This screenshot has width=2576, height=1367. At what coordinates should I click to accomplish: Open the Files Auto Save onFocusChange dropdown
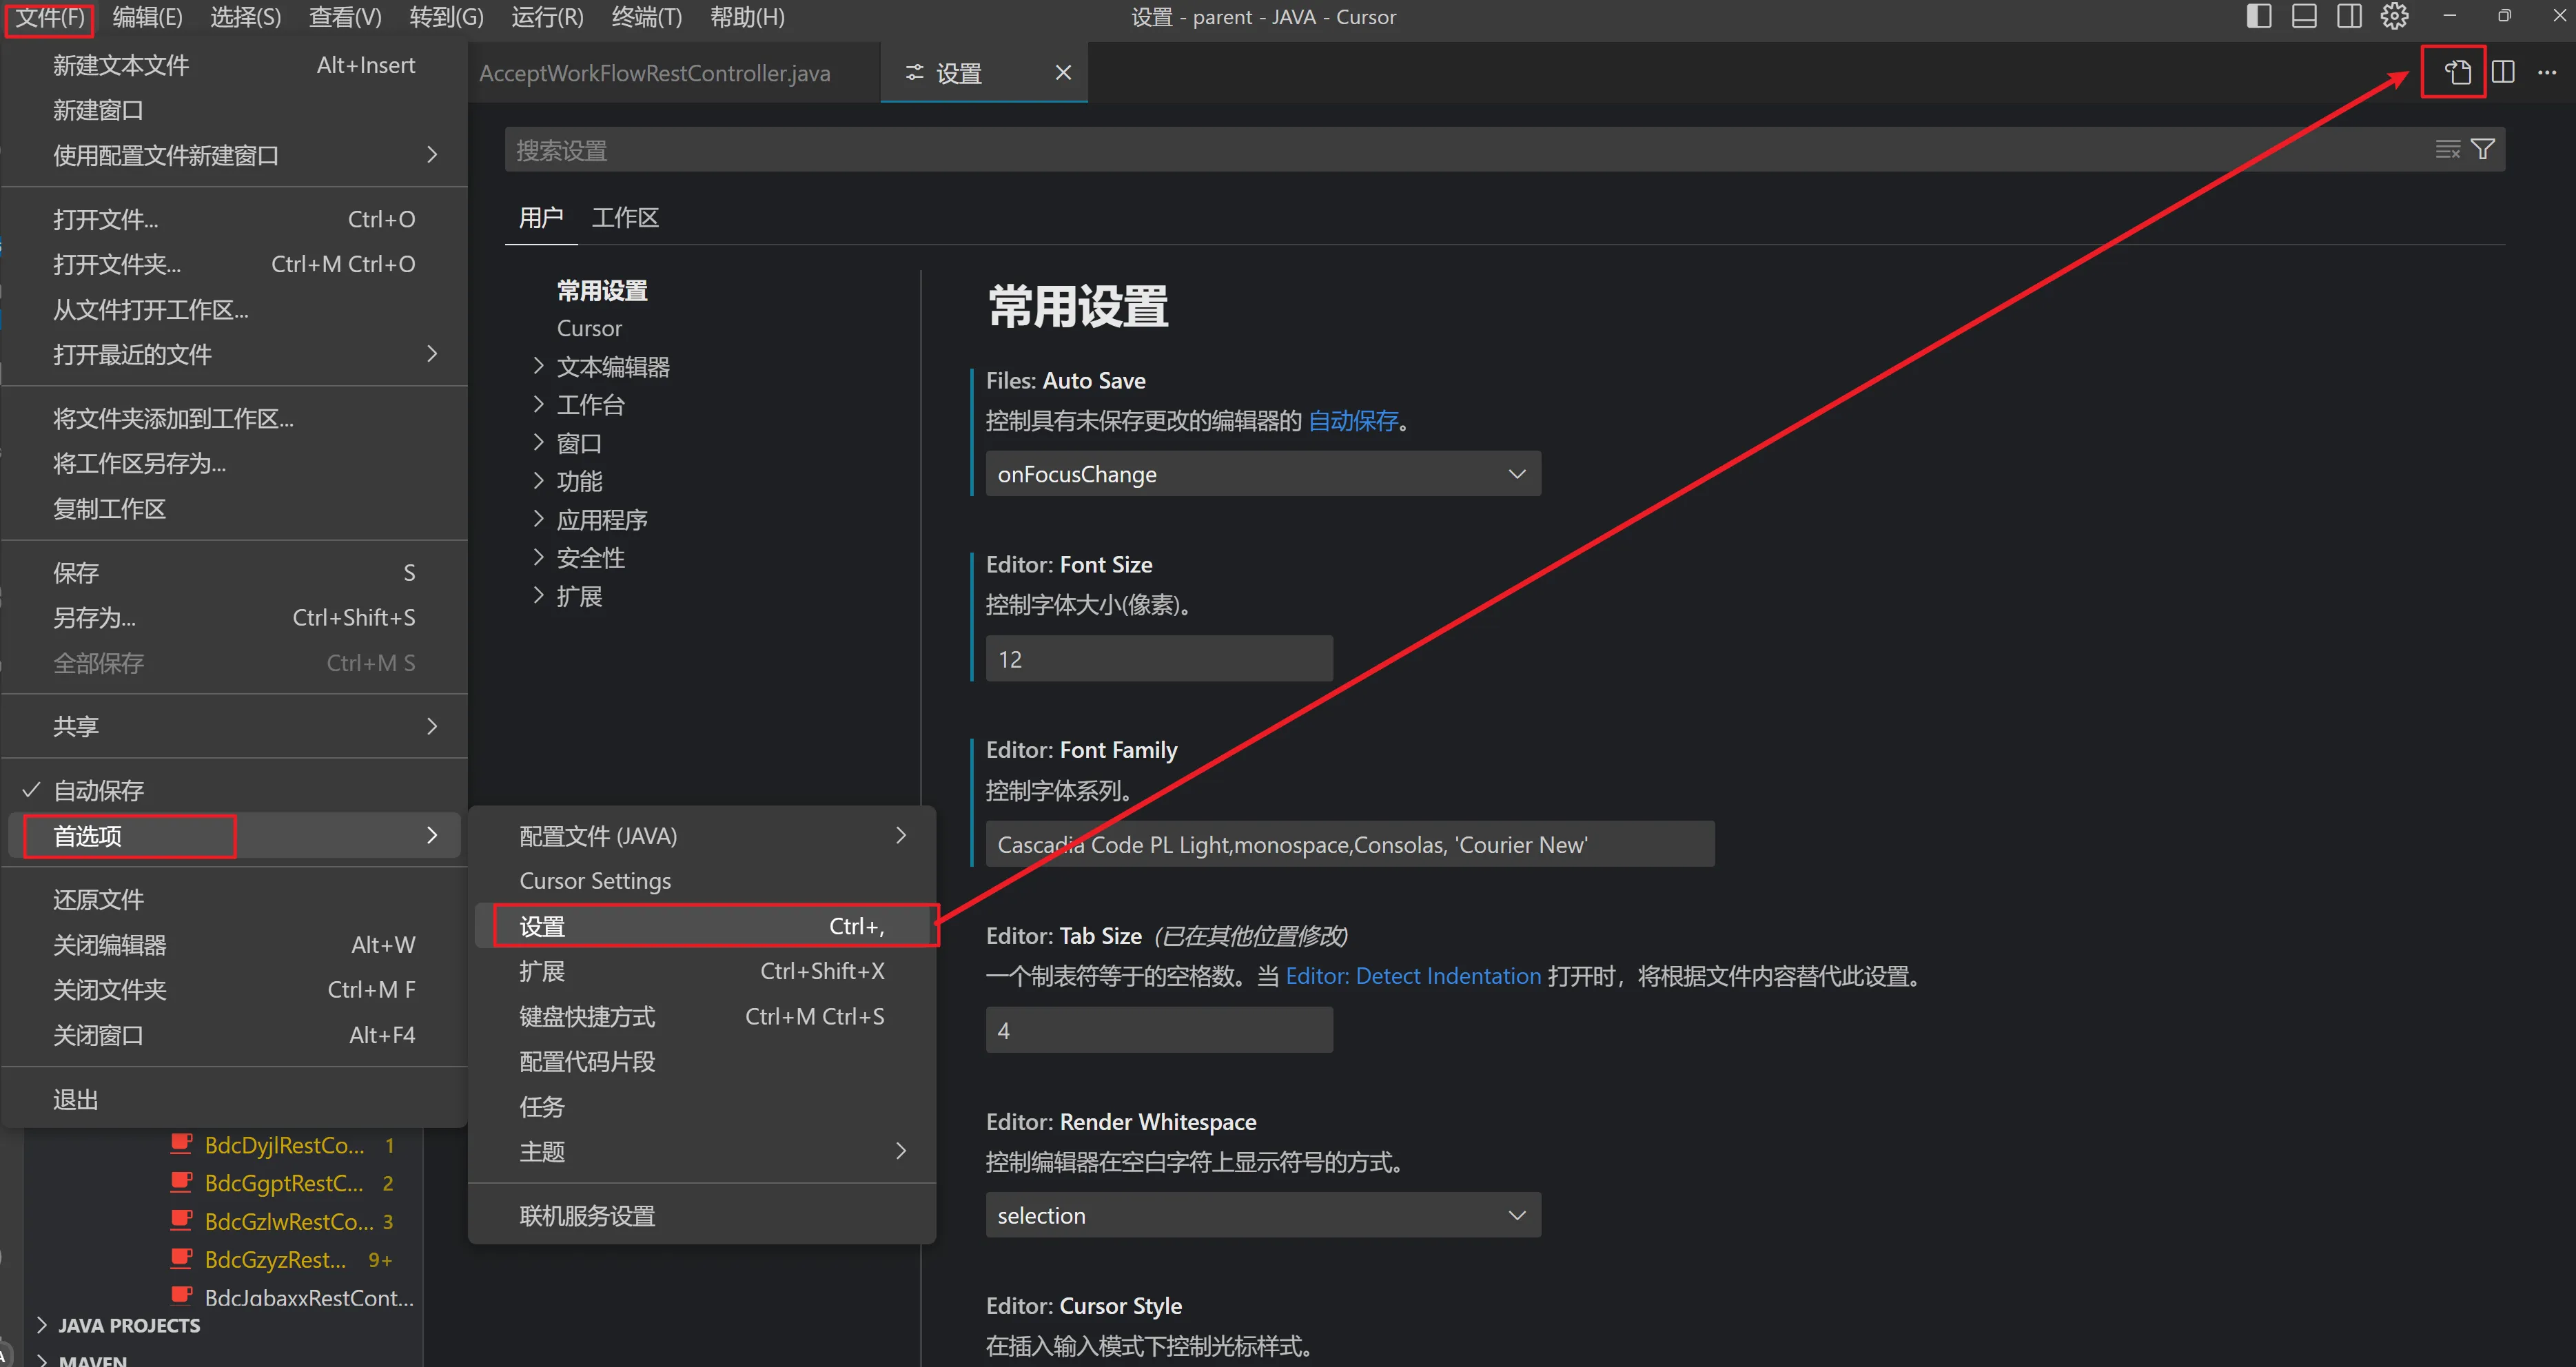1262,473
